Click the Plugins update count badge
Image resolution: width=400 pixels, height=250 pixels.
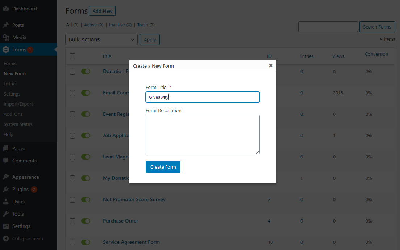pos(34,189)
